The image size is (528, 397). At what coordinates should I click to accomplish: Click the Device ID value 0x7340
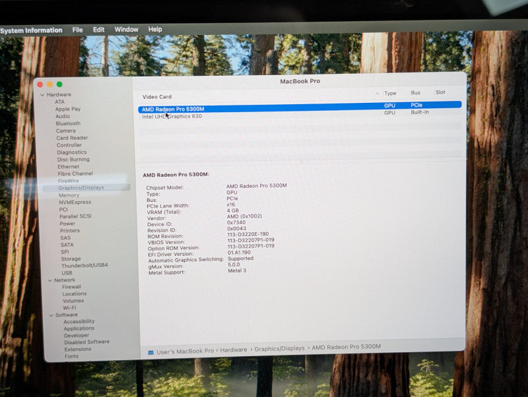pos(236,223)
